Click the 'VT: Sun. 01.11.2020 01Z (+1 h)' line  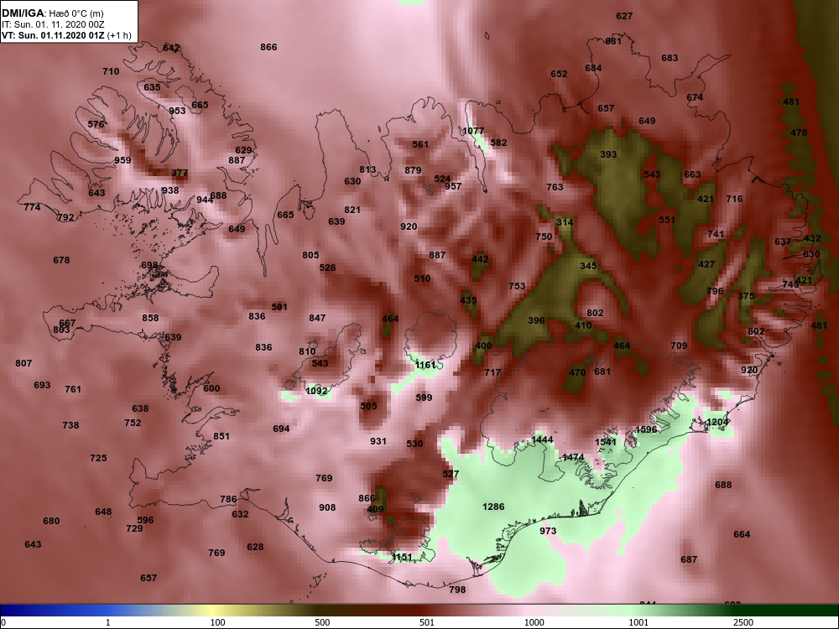tap(66, 35)
